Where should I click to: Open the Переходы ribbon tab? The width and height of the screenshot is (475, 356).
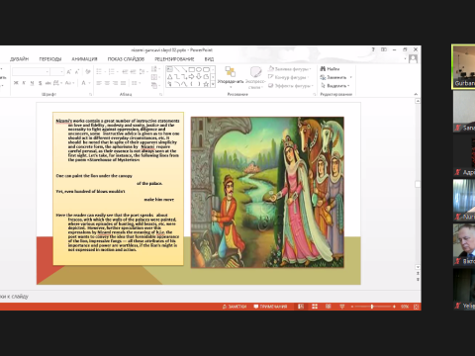click(x=50, y=59)
